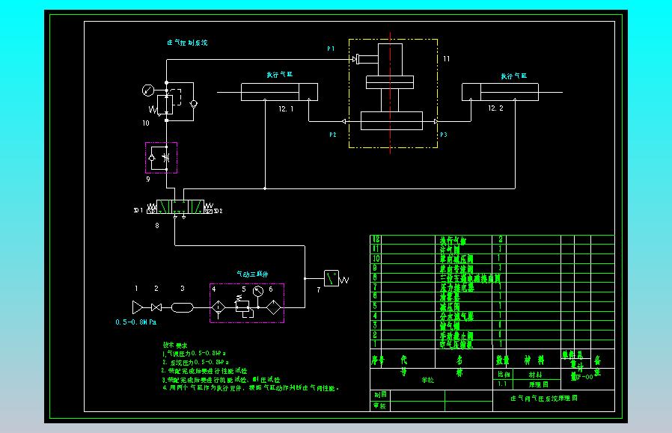Click the water separator filter diamond labeled 4
672x433 pixels.
click(219, 307)
